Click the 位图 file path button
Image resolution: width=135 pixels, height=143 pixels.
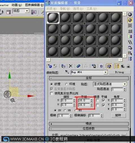[93, 135]
